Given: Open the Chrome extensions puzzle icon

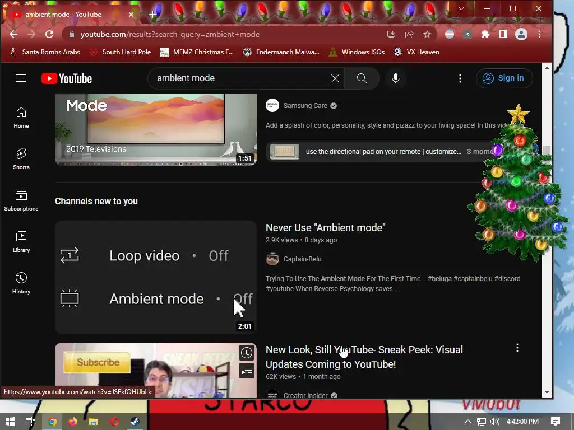Looking at the screenshot, I should coord(485,34).
